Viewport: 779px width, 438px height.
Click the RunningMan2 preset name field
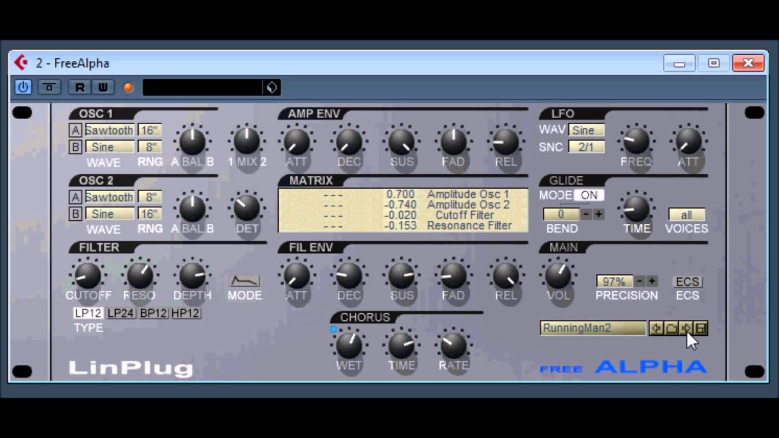(x=593, y=328)
